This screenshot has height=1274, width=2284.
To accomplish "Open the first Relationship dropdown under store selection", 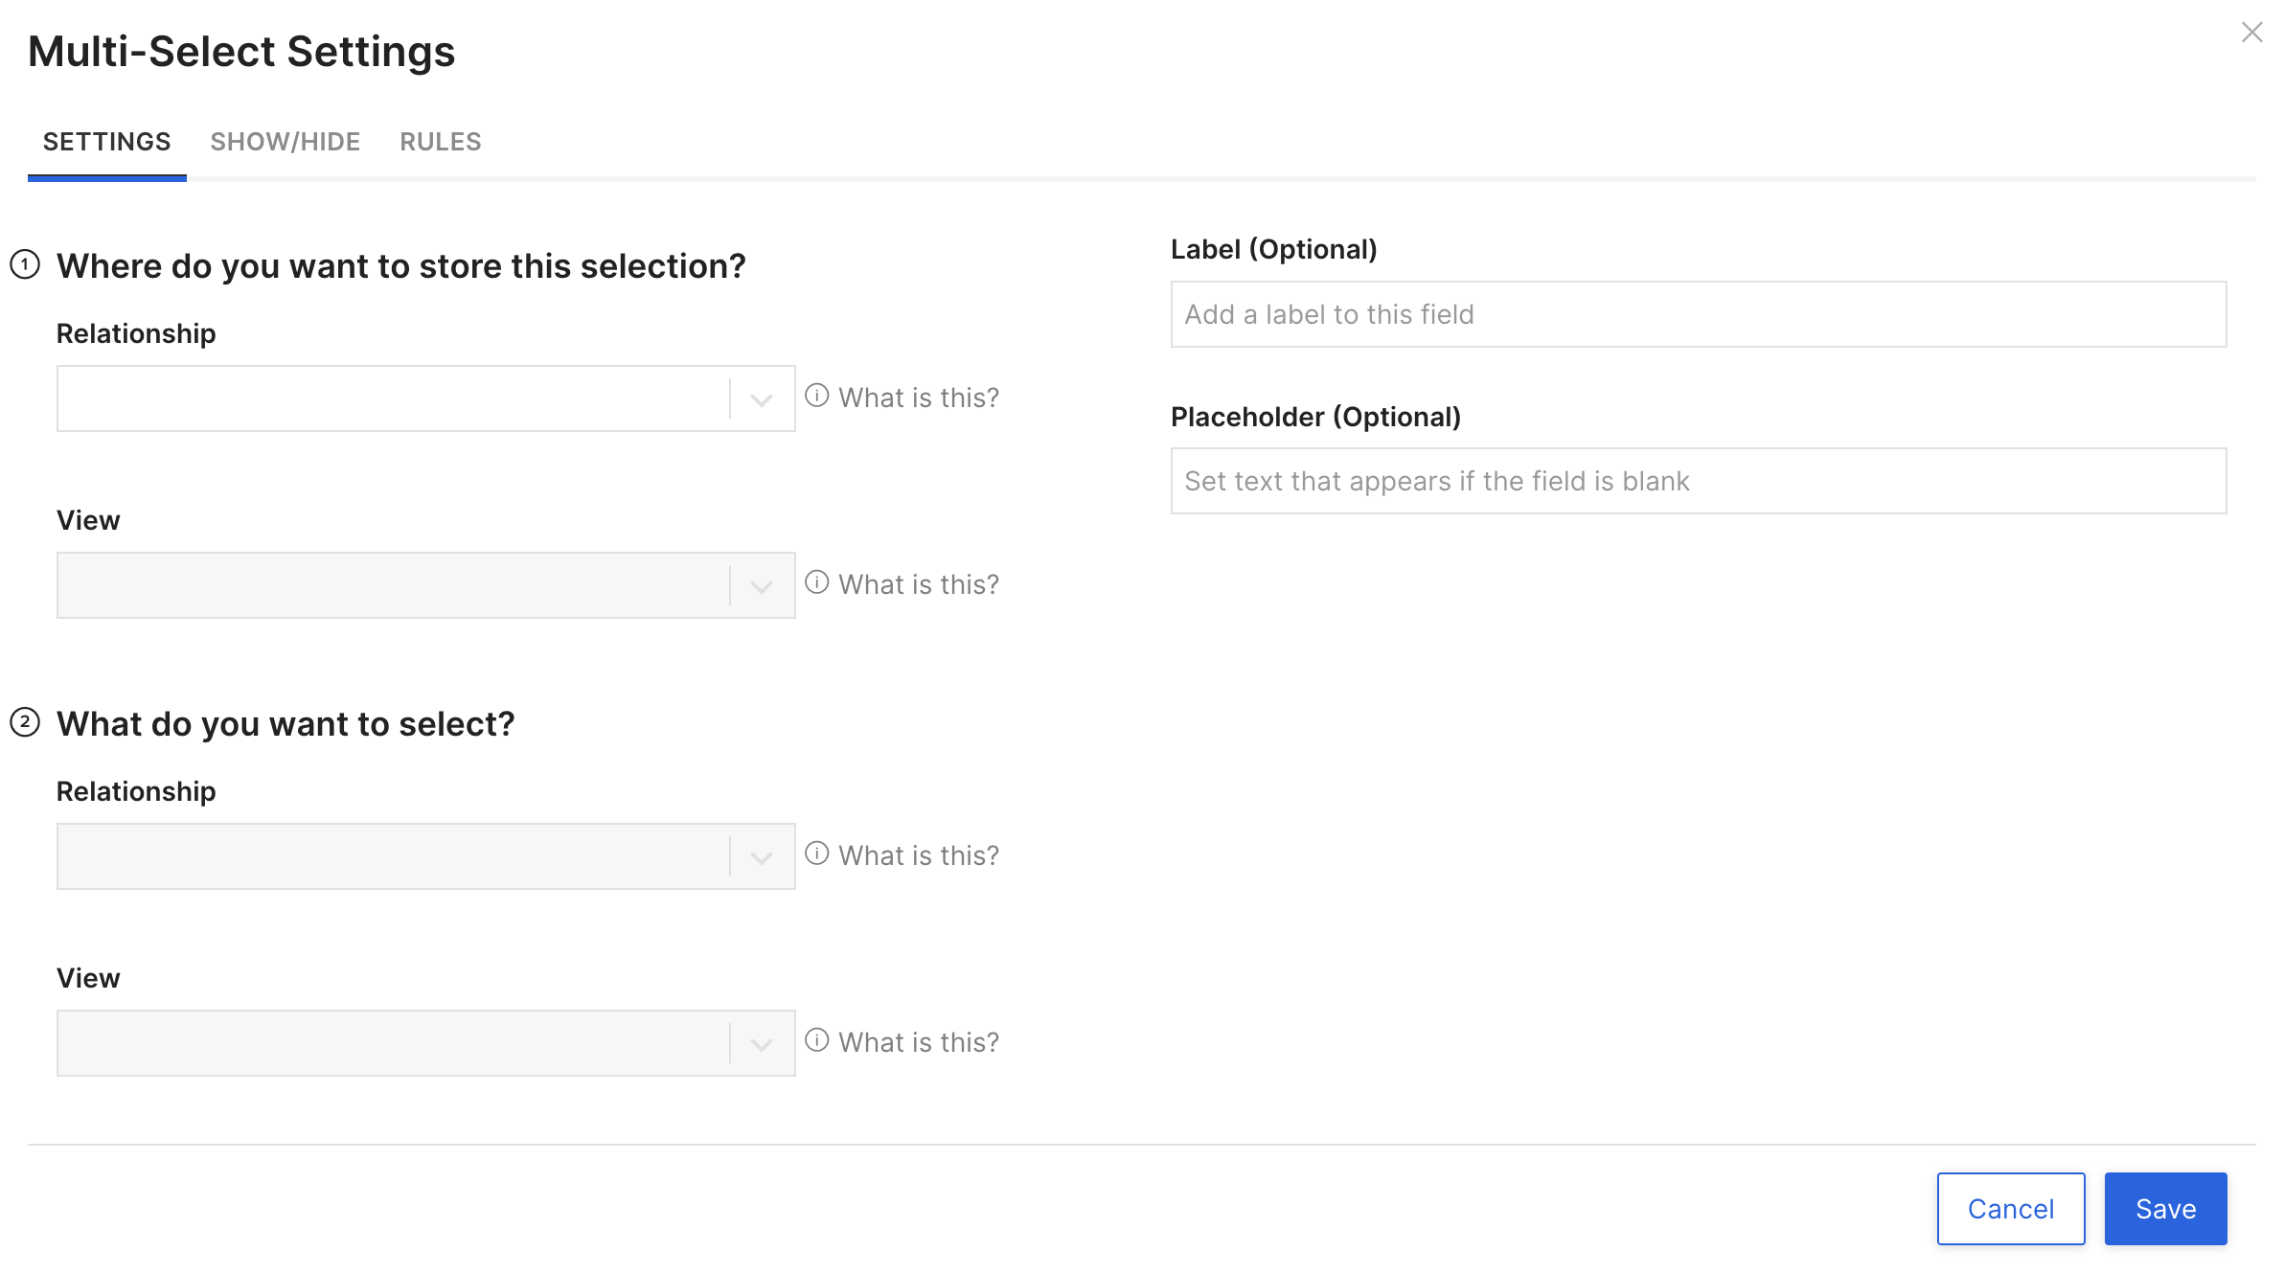I will 425,398.
